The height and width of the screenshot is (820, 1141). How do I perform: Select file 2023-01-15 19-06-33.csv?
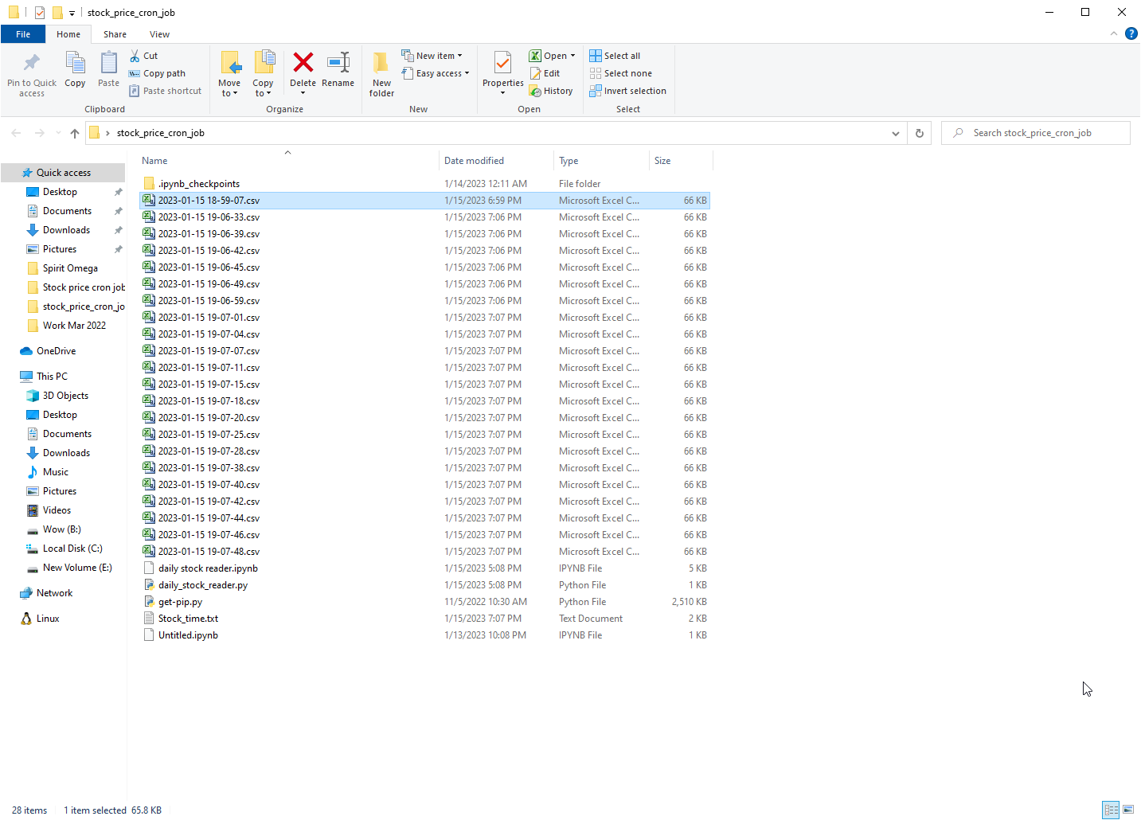click(424, 217)
